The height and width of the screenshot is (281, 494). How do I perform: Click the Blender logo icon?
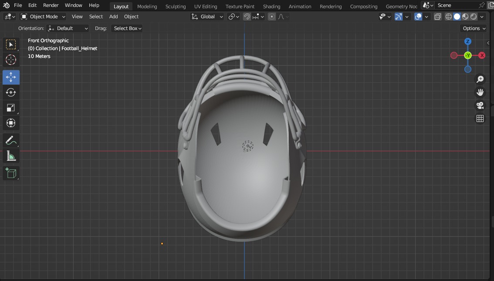[6, 5]
